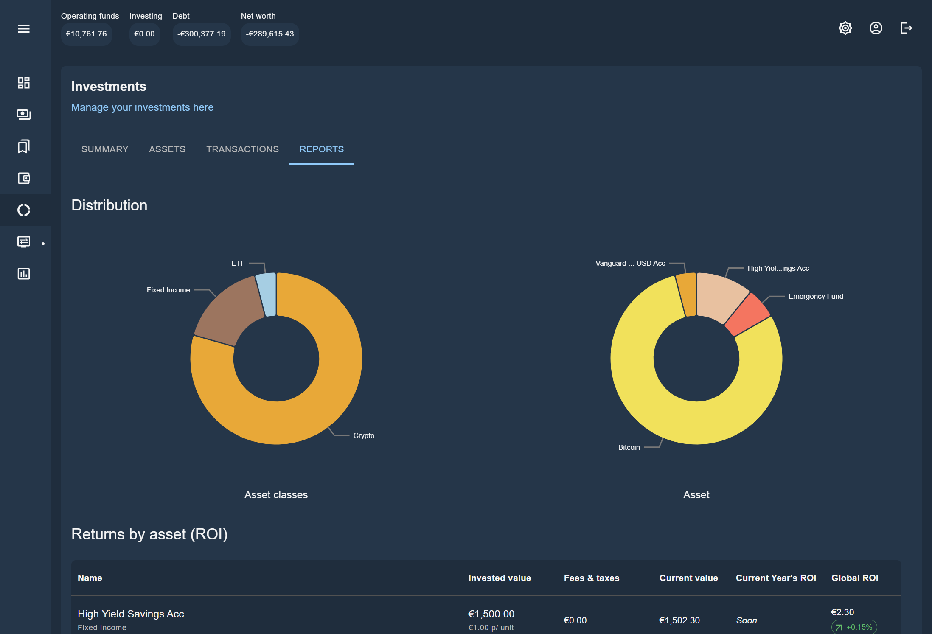Click the logout icon

[x=906, y=28]
